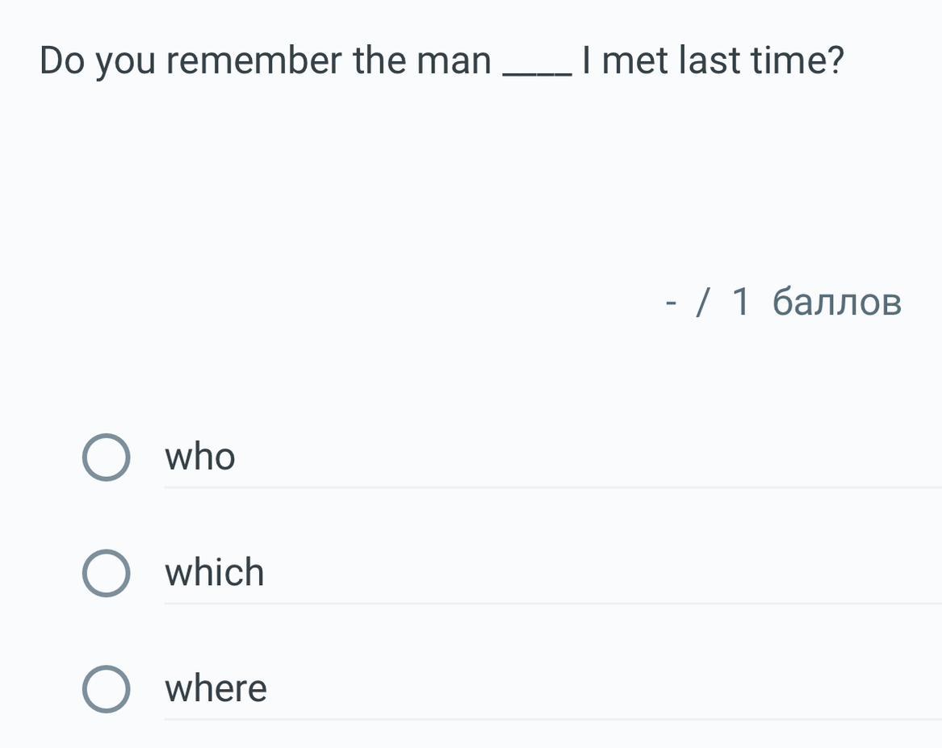Click the '- / 1 баллов' score indicator
This screenshot has width=942, height=748.
point(782,303)
